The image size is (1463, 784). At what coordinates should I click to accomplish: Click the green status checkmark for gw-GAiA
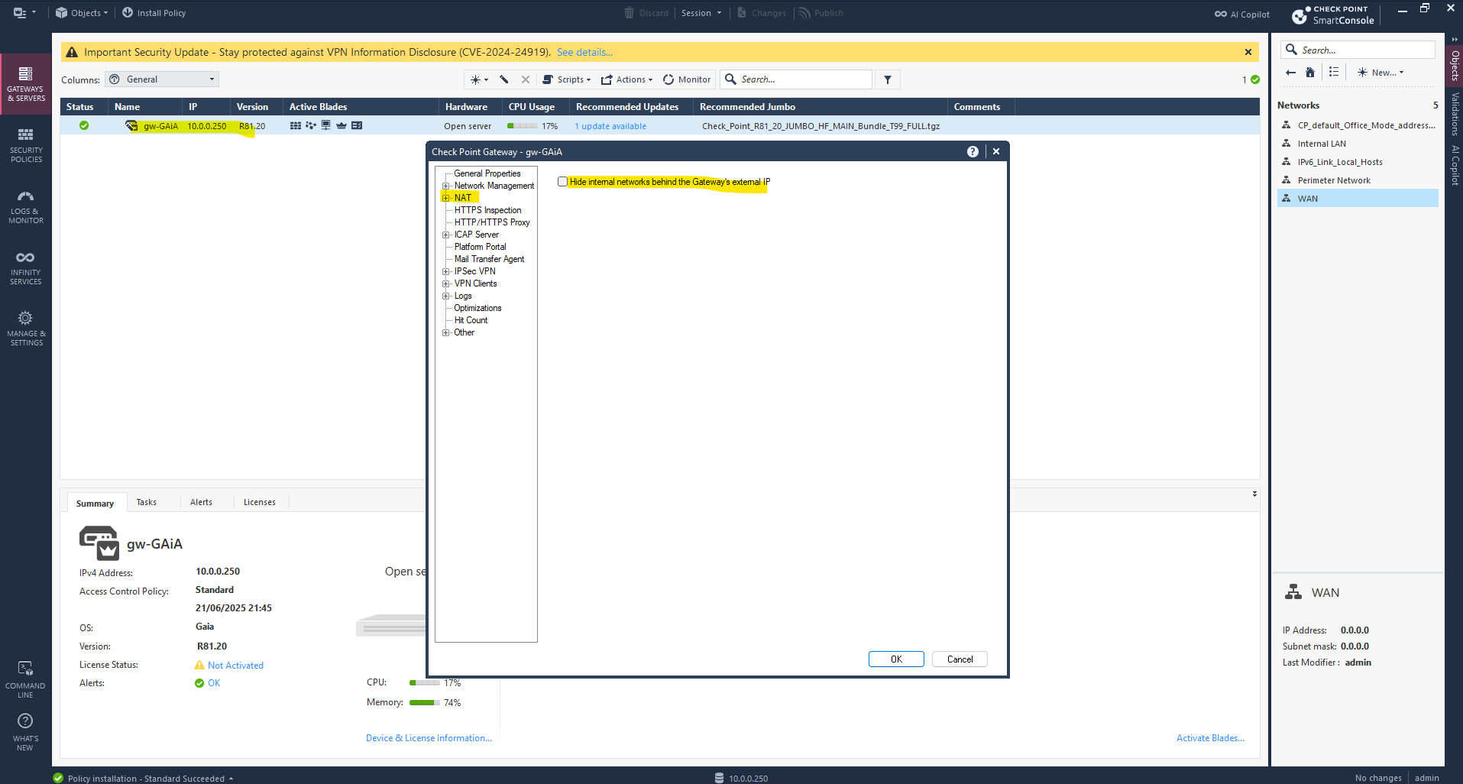(84, 125)
